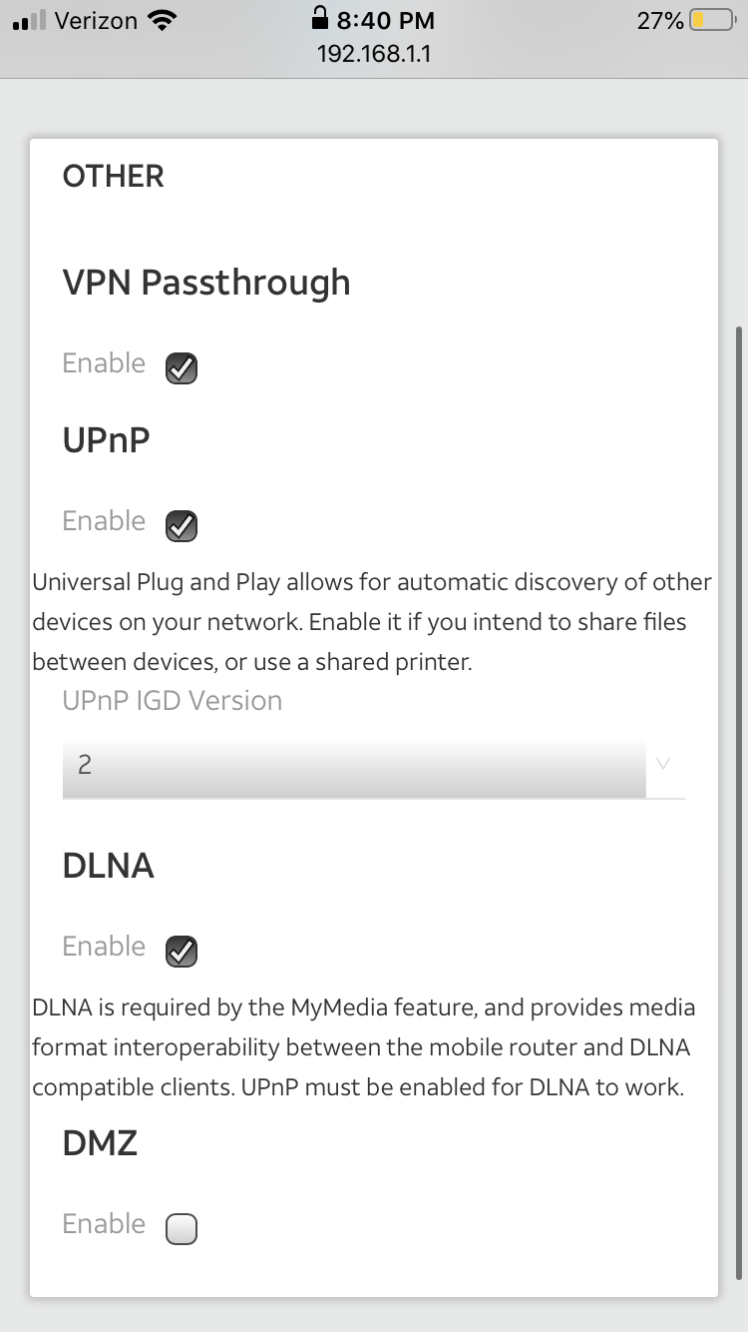Tap the battery level icon
Screen dimensions: 748x1332
[712, 20]
